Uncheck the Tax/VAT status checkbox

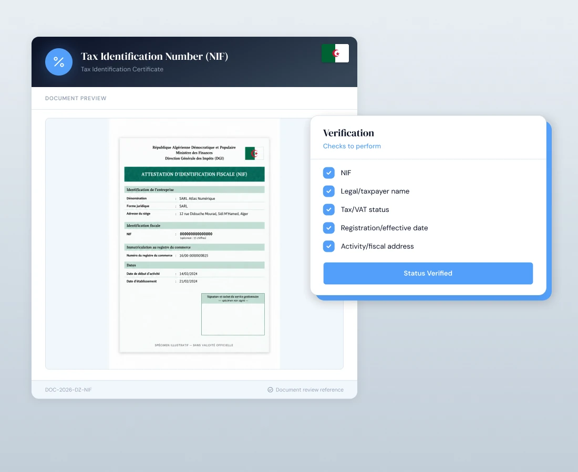pyautogui.click(x=329, y=209)
